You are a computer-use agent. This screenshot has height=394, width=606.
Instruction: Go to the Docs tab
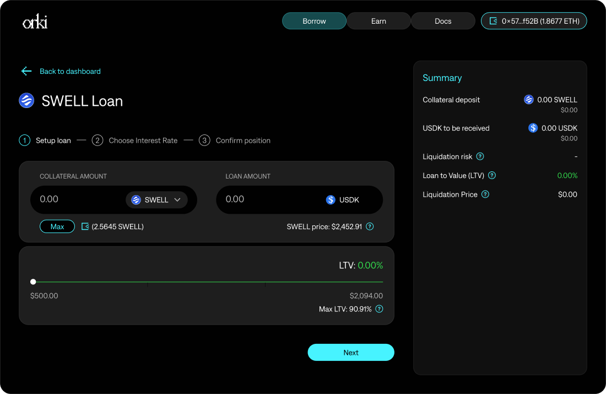[443, 21]
